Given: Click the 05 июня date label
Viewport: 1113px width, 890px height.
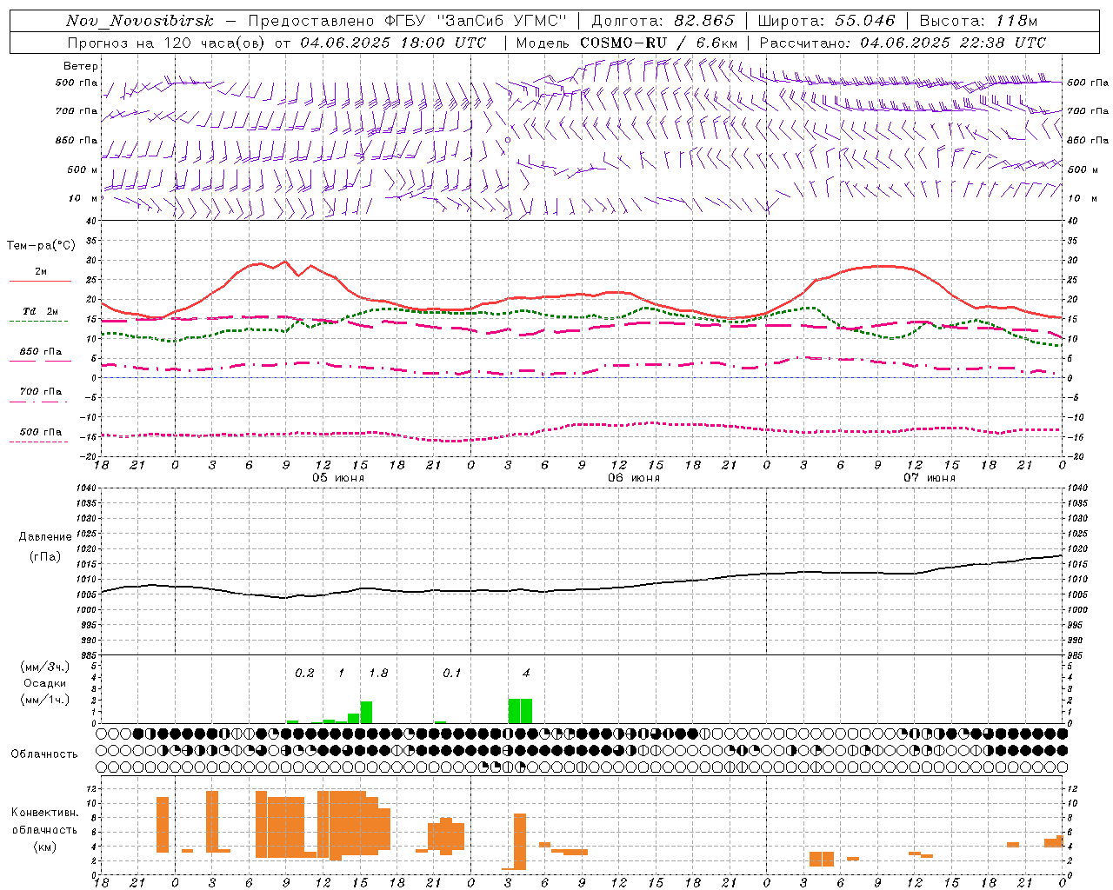Looking at the screenshot, I should tap(338, 478).
